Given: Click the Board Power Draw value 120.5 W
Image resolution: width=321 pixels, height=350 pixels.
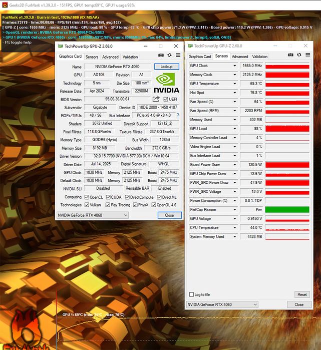Looking at the screenshot, I should [x=252, y=165].
